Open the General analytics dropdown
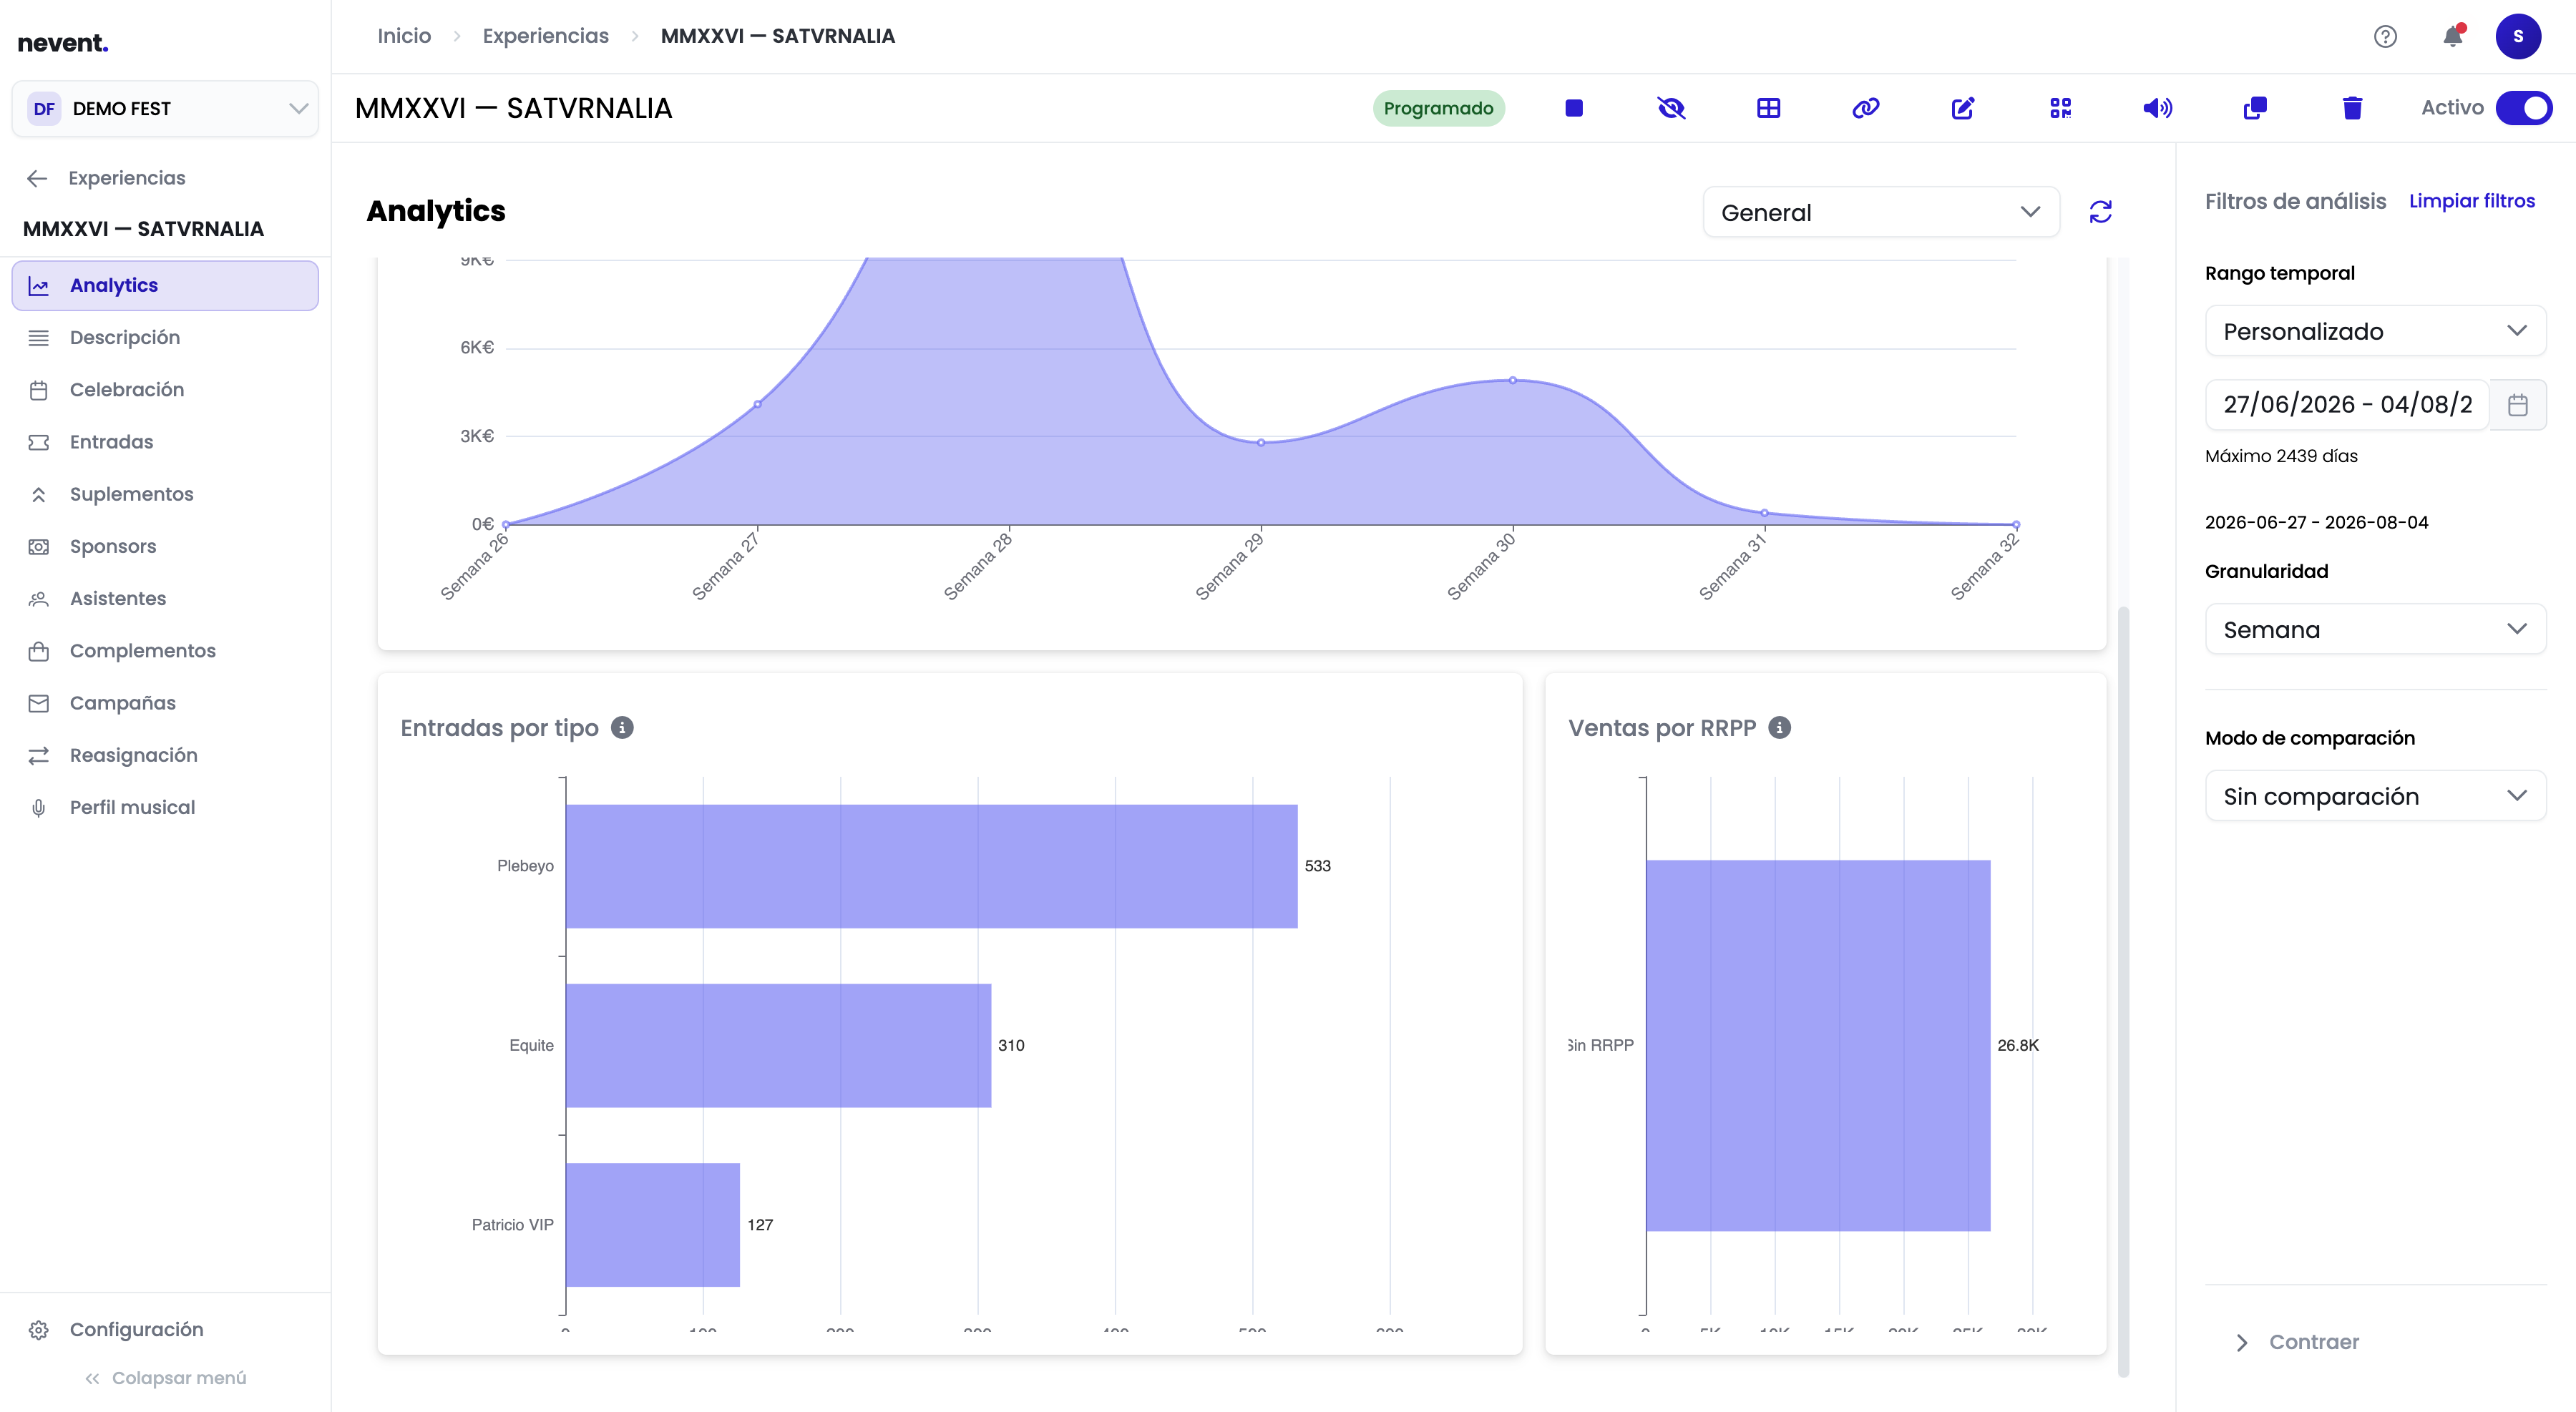 pyautogui.click(x=1881, y=212)
